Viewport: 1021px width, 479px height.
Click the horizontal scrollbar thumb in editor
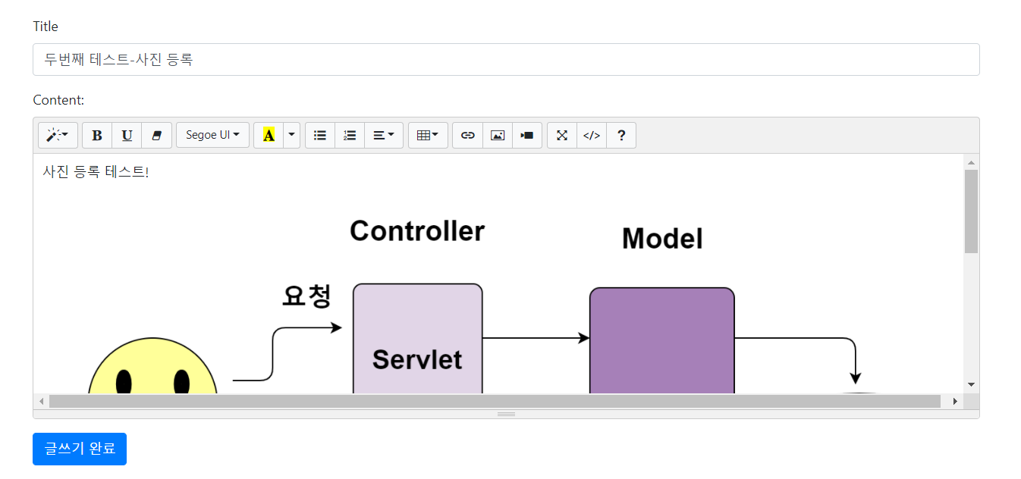coord(495,401)
